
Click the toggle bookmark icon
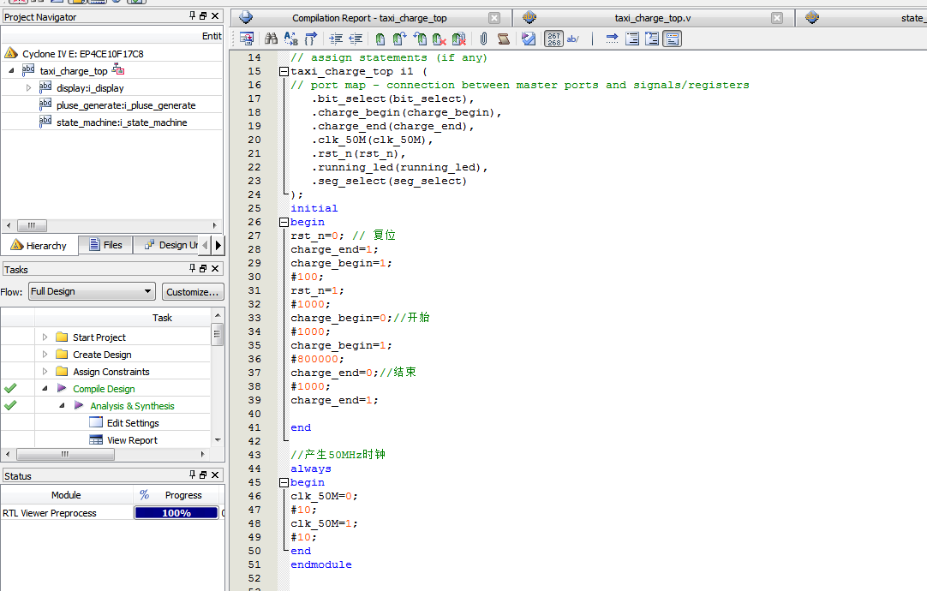380,39
